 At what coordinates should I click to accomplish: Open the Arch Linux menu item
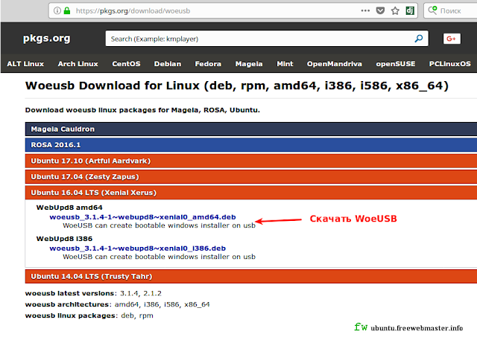click(78, 64)
